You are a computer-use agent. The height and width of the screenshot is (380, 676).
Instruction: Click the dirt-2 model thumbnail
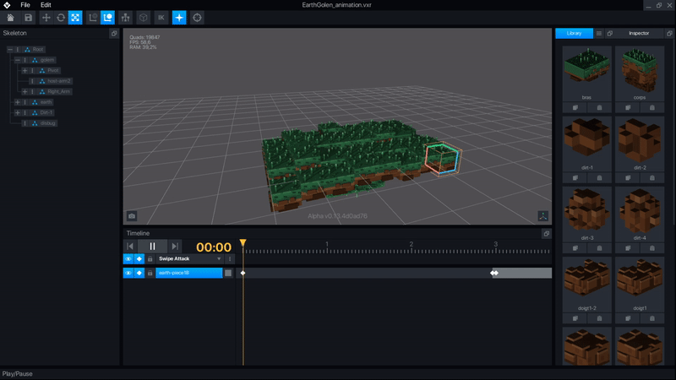(x=640, y=144)
